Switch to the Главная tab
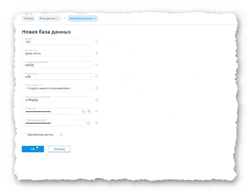The height and width of the screenshot is (193, 250). click(x=29, y=18)
